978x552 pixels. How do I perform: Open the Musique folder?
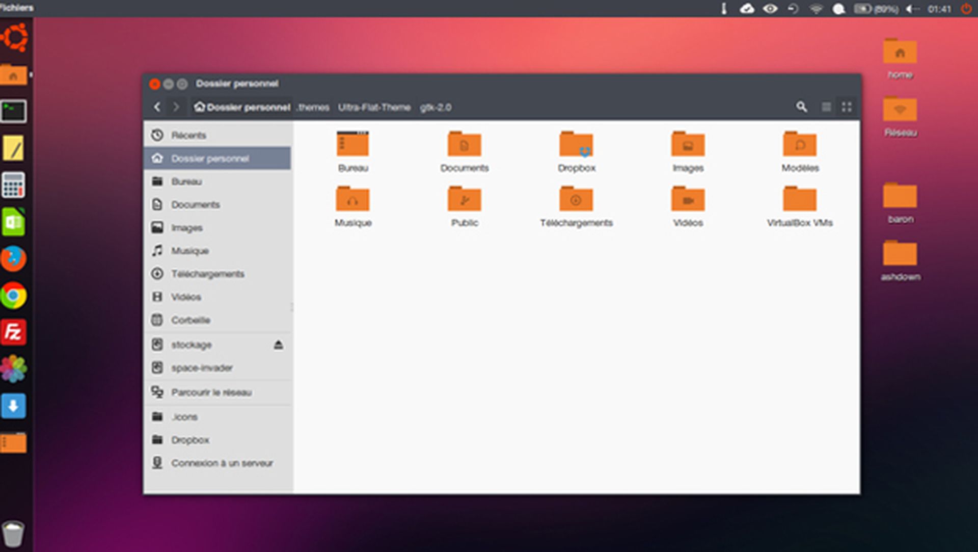click(x=353, y=199)
